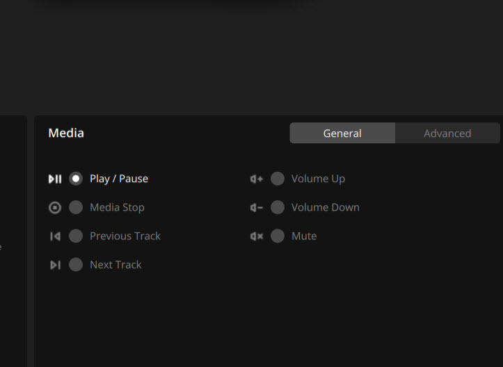503x367 pixels.
Task: Click the Play / Pause media icon
Action: coord(55,179)
